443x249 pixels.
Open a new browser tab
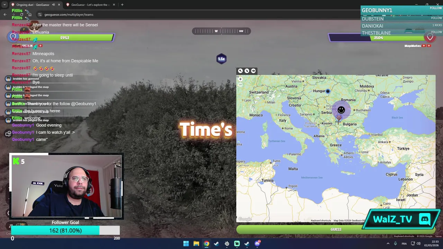tap(122, 5)
